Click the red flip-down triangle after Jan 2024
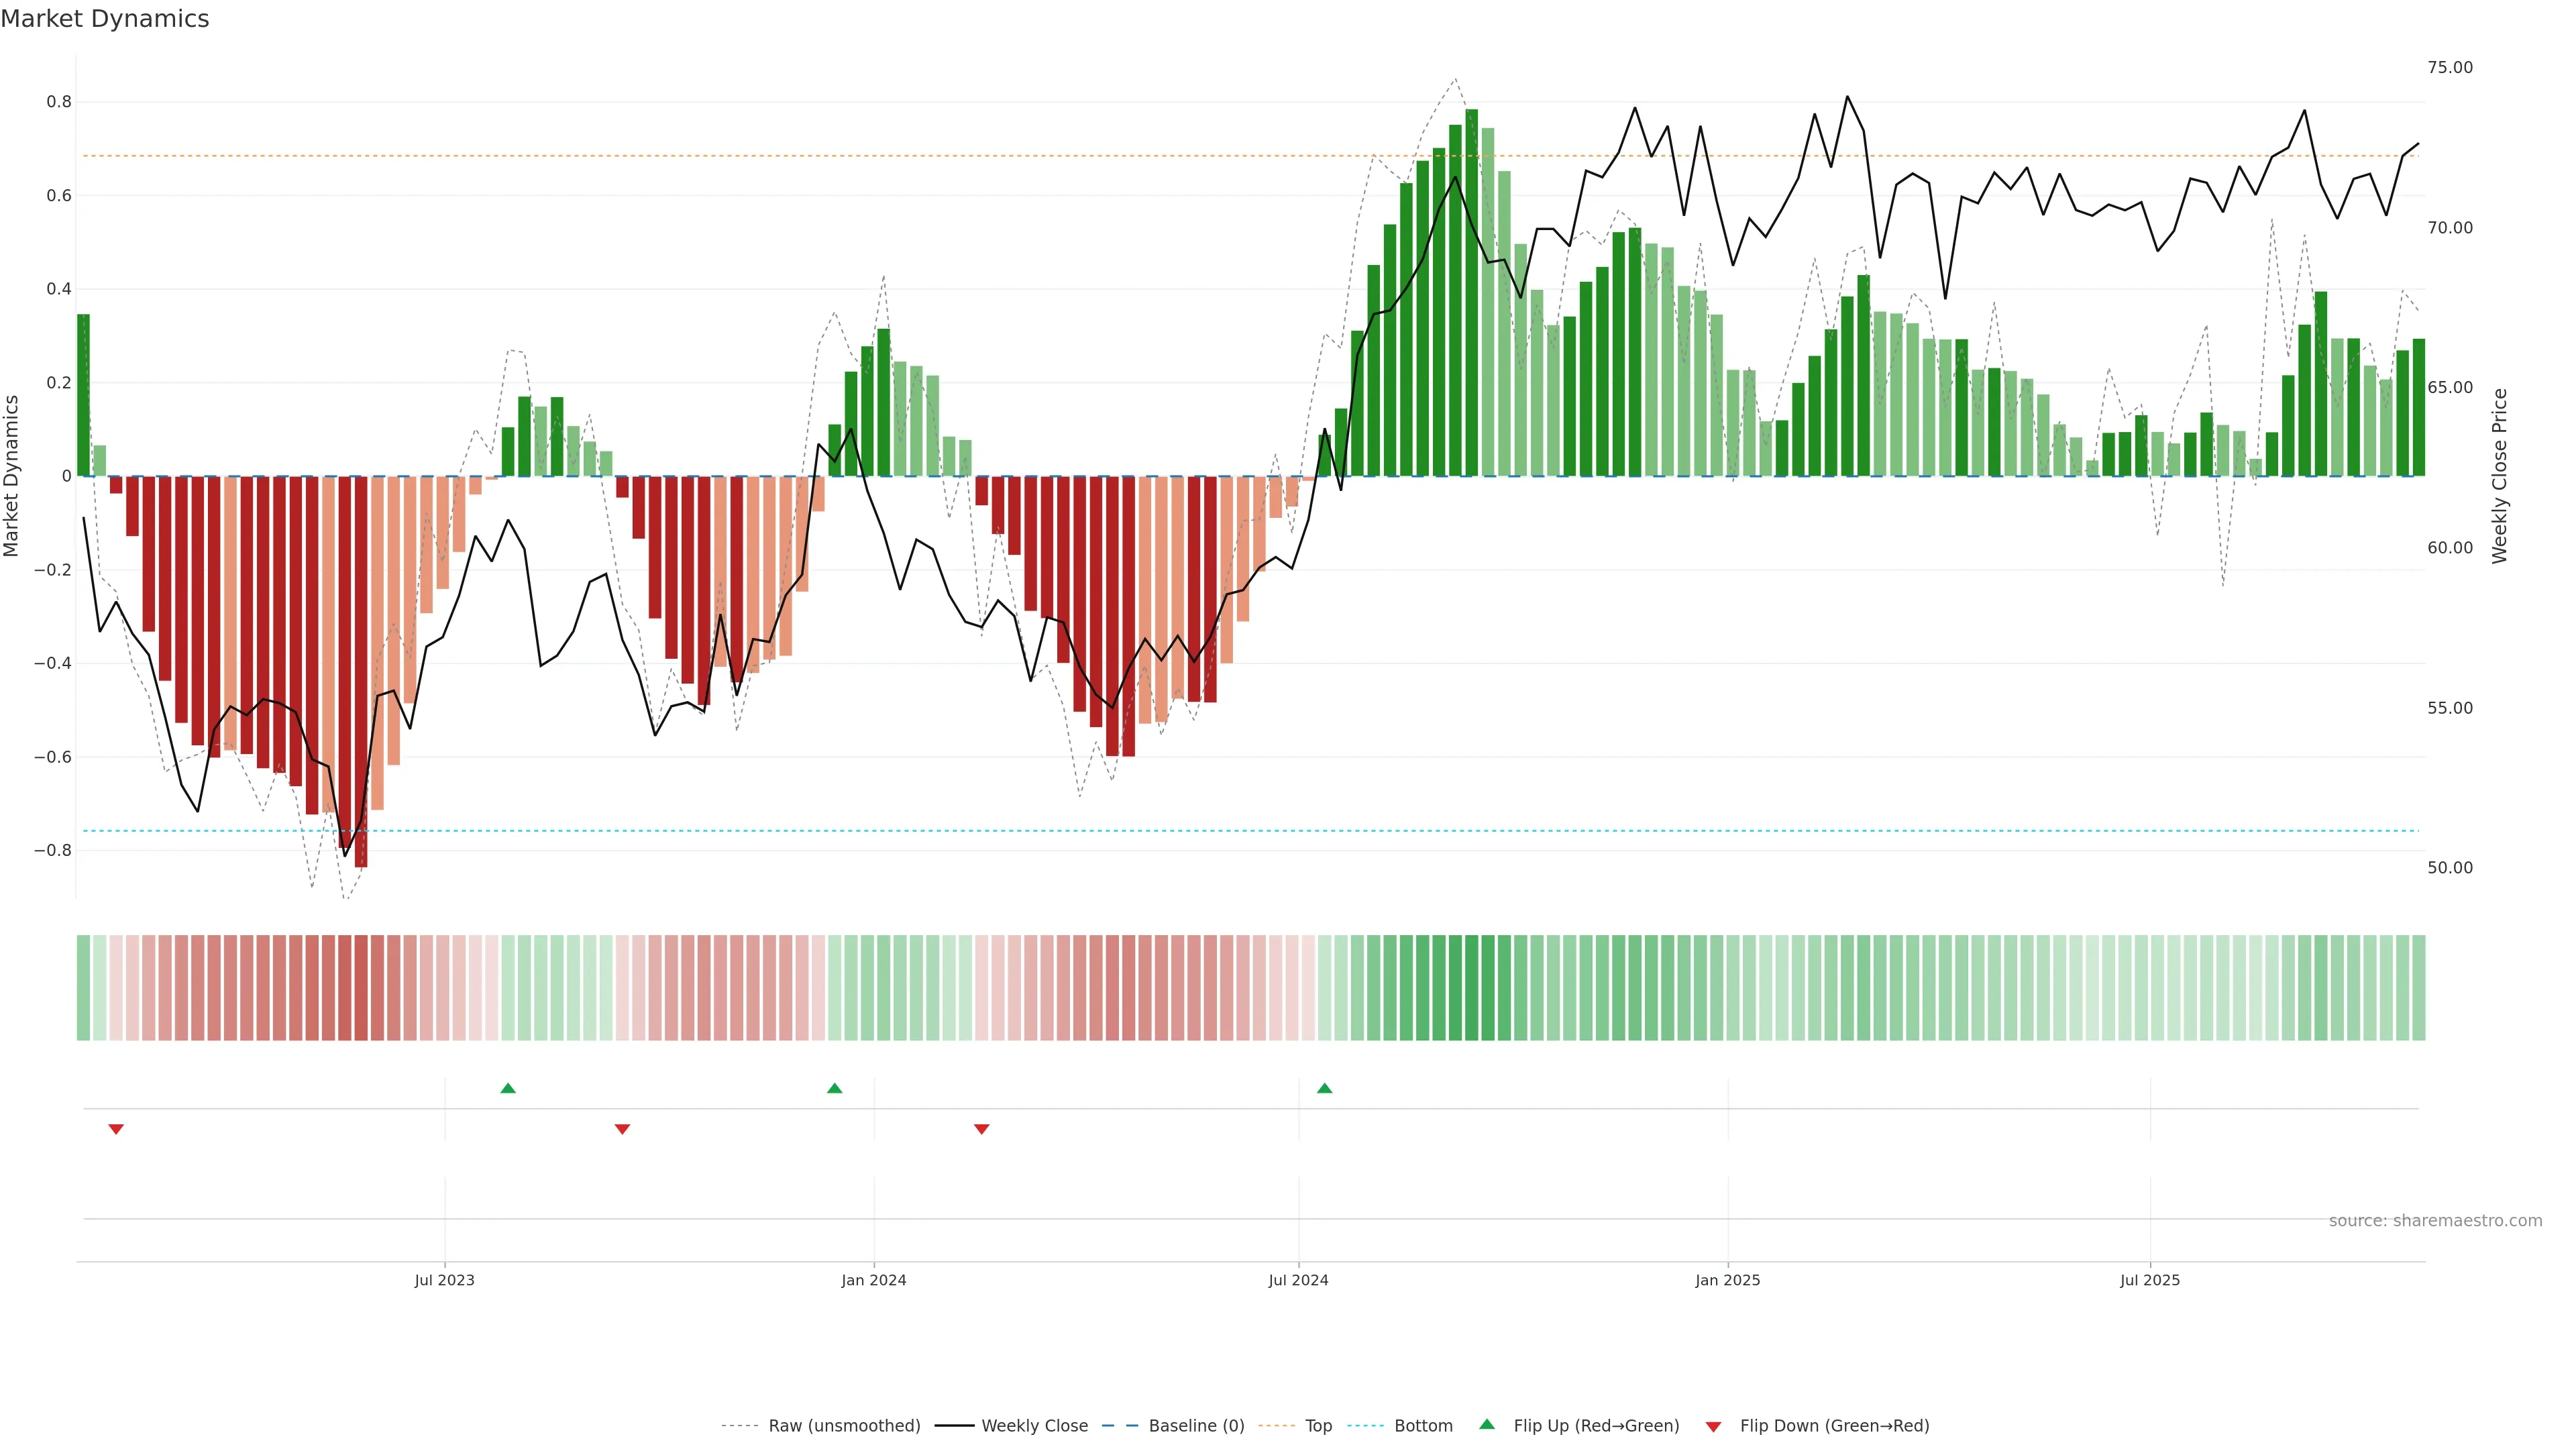The image size is (2576, 1449). point(982,1129)
